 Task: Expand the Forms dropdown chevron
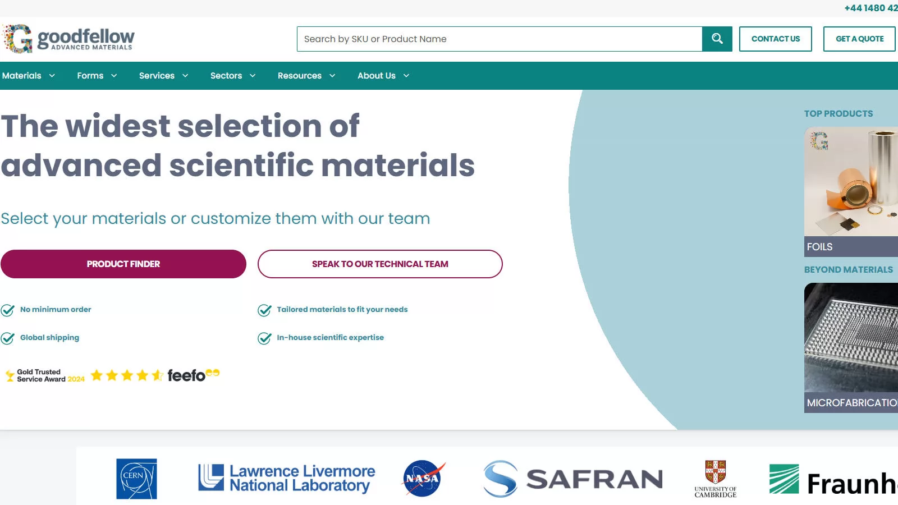pos(114,76)
